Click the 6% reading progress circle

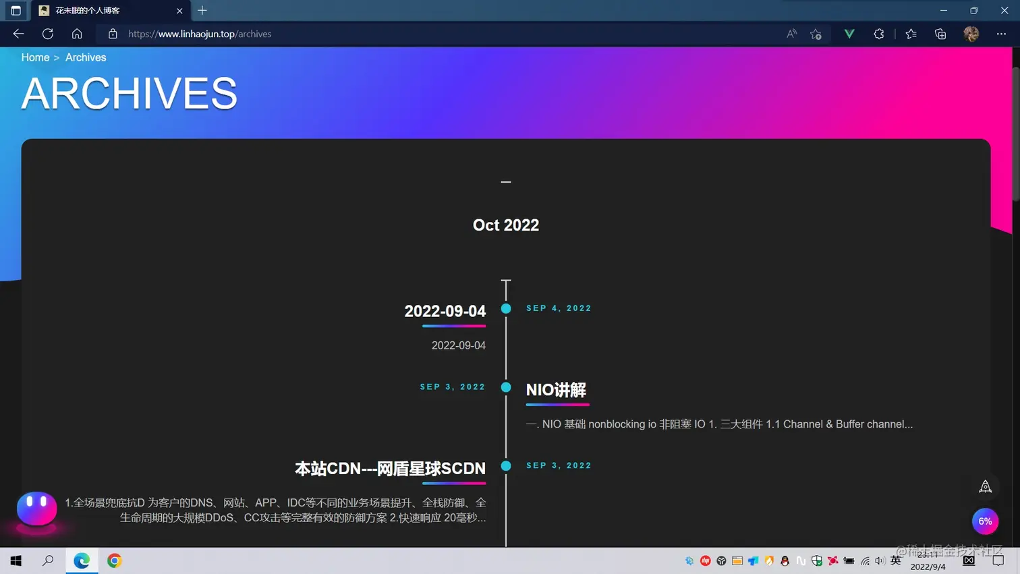click(x=984, y=521)
